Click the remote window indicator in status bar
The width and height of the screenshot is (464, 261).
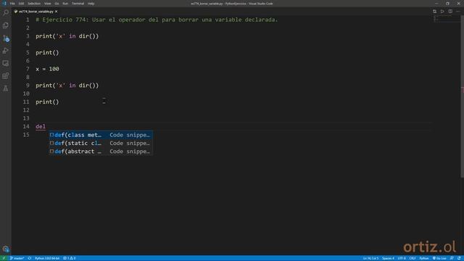(4, 258)
